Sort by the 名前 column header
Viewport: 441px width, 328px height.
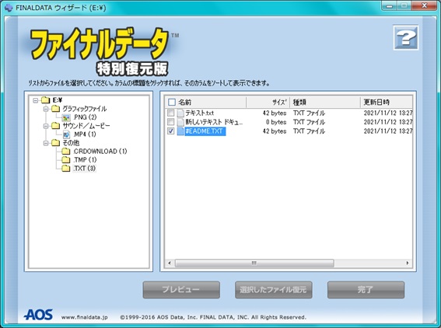coord(205,102)
